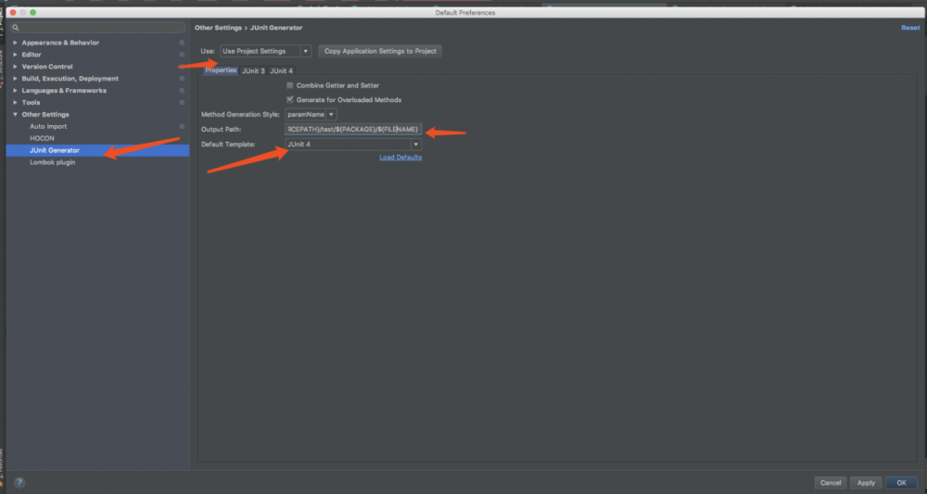Uncheck Generate for Overloaded Methods
Image resolution: width=927 pixels, height=494 pixels.
click(289, 100)
